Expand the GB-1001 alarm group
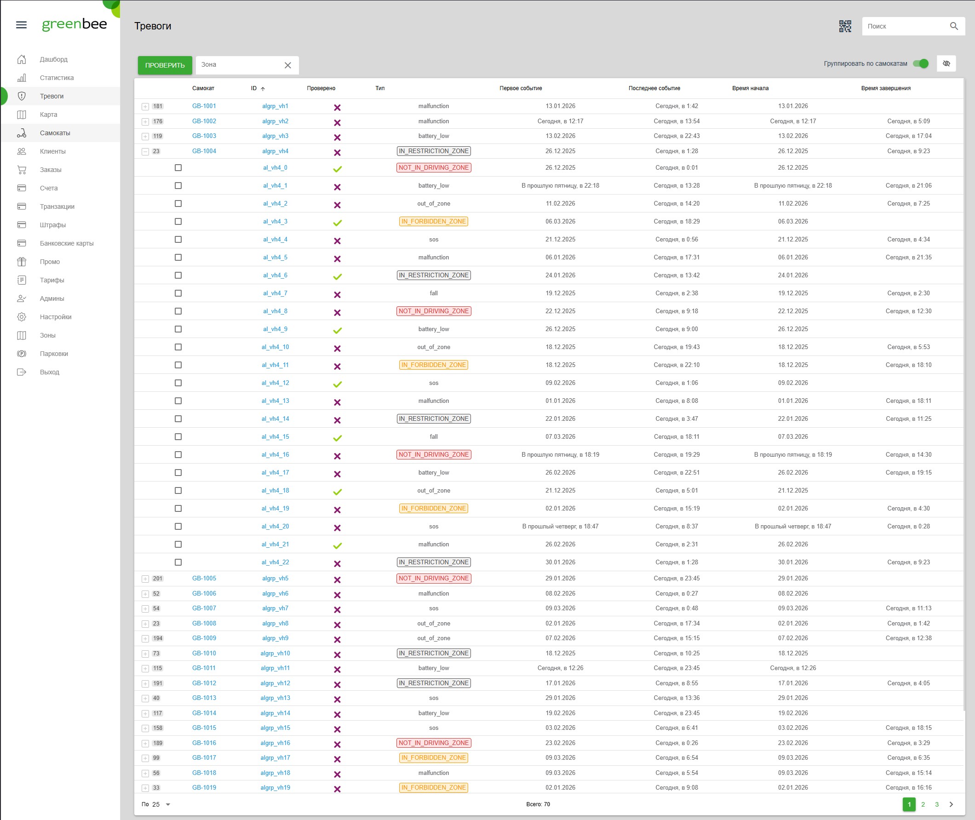975x820 pixels. [145, 106]
